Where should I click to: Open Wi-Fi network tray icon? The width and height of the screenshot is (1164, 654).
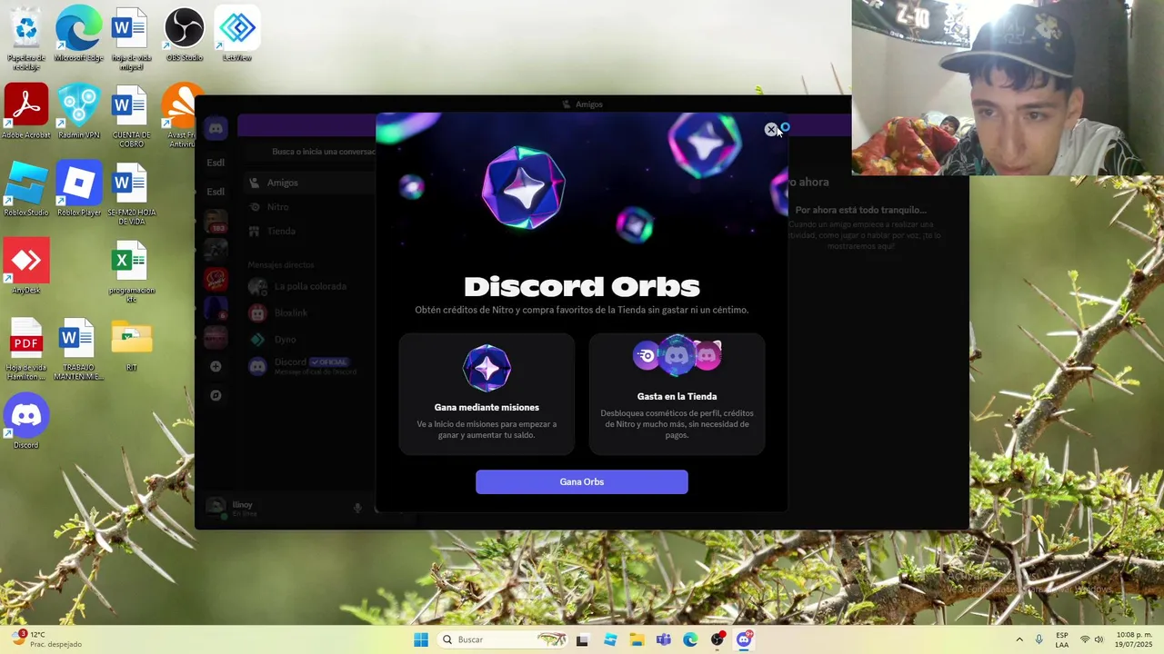(1085, 639)
